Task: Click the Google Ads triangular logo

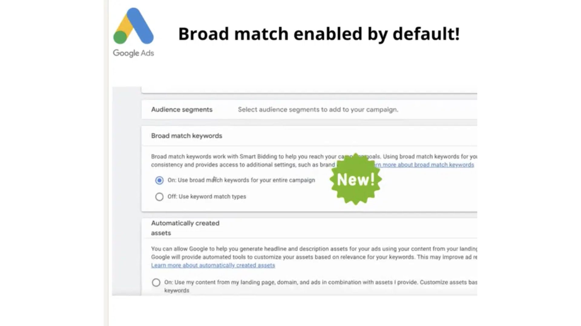Action: [x=133, y=26]
